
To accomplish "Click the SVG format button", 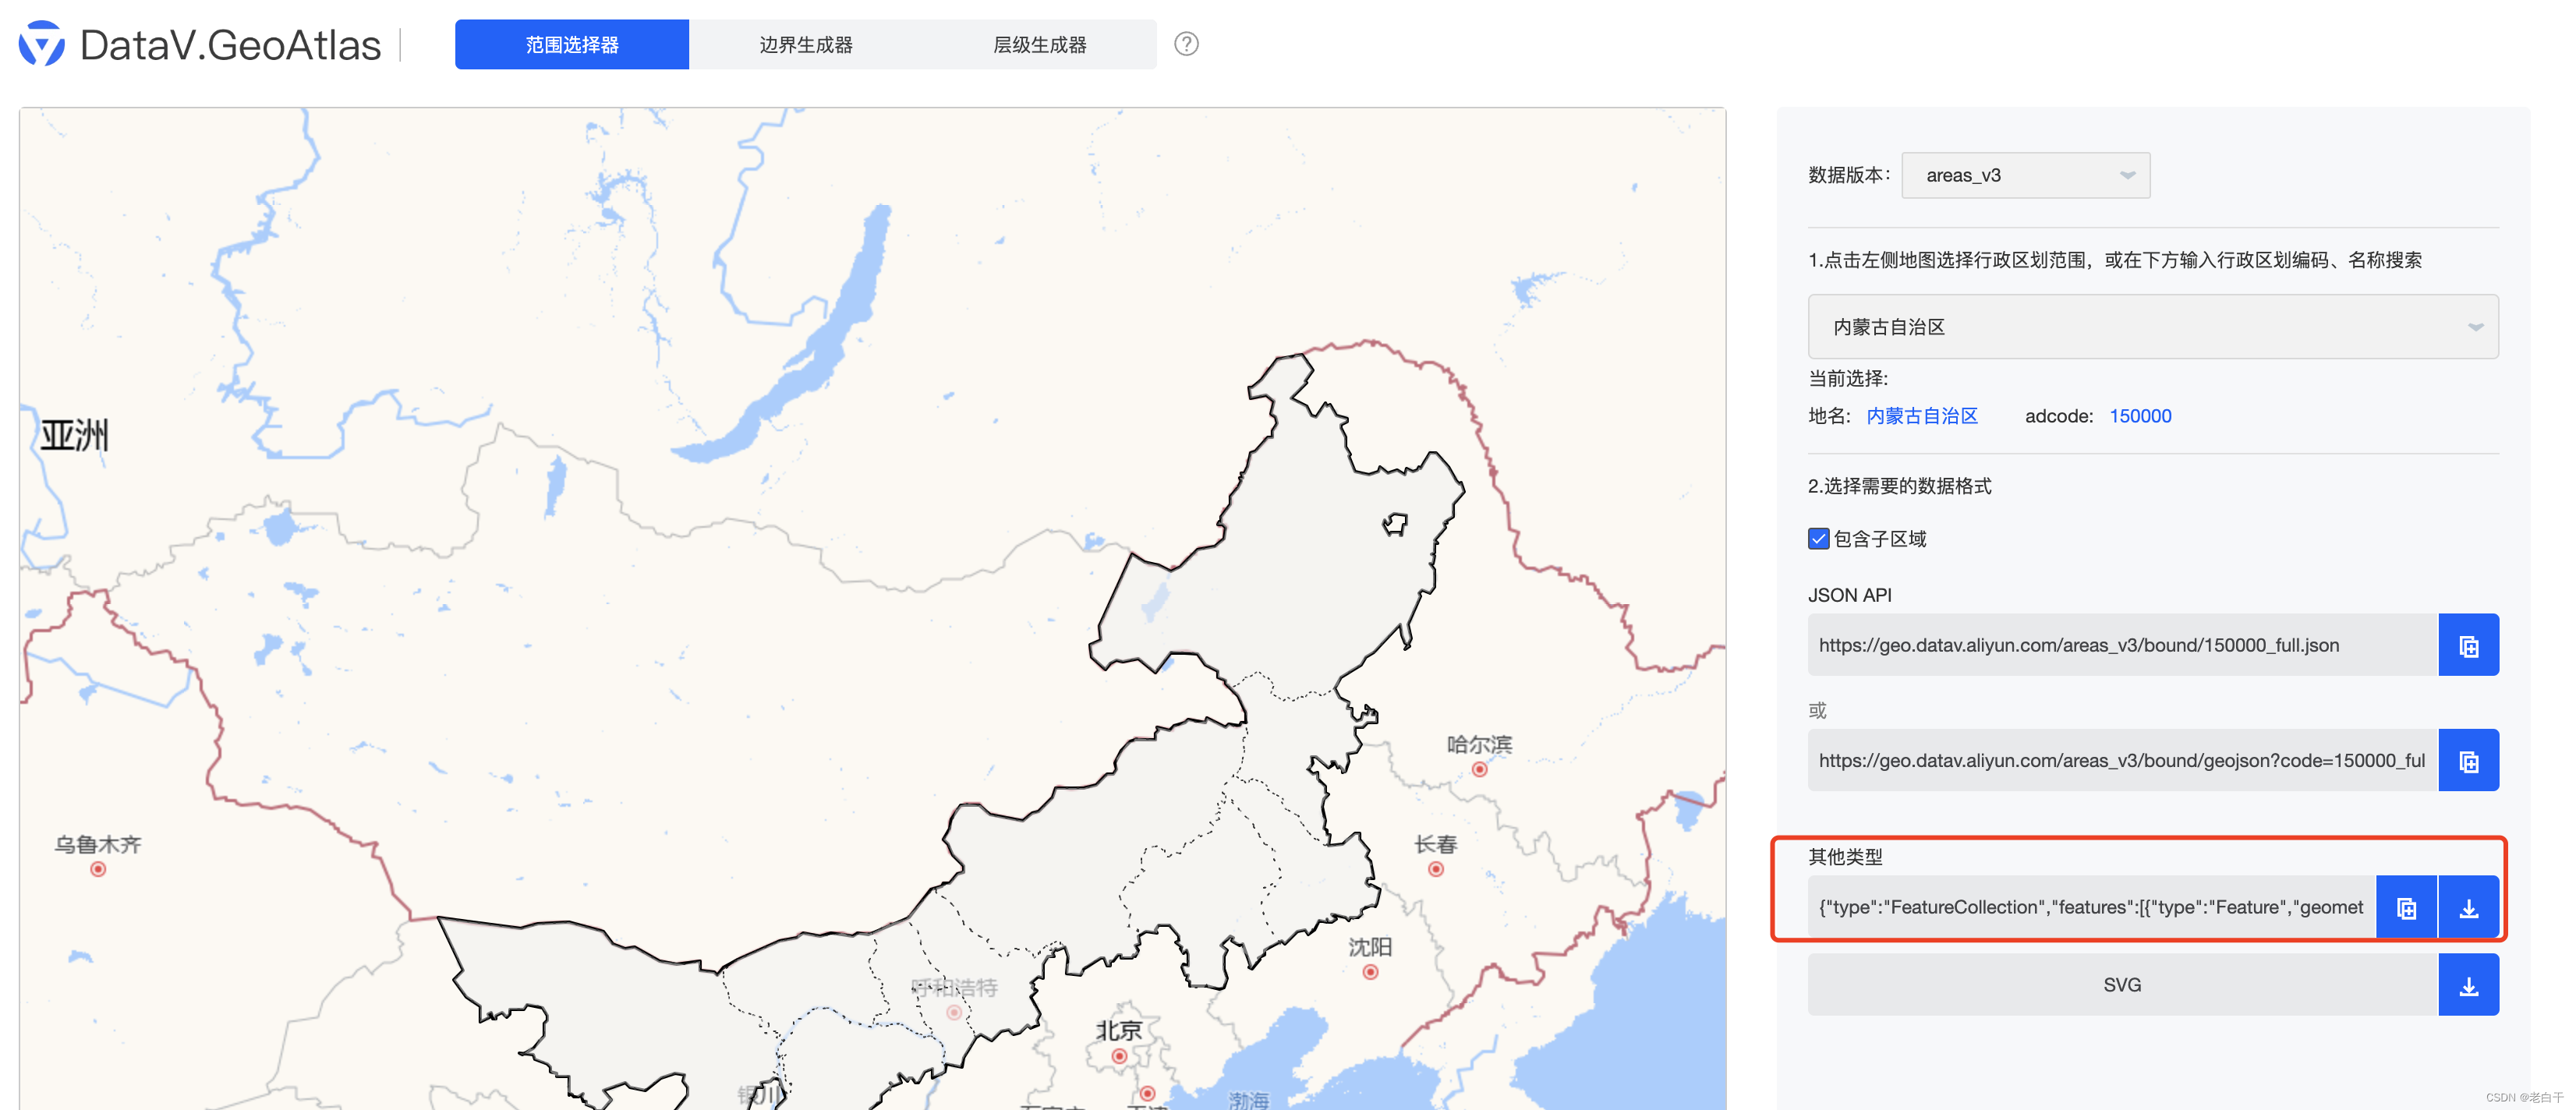I will pyautogui.click(x=2121, y=986).
